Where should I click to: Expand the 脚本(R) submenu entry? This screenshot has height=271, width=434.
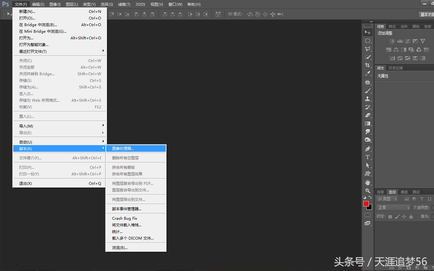pyautogui.click(x=59, y=148)
